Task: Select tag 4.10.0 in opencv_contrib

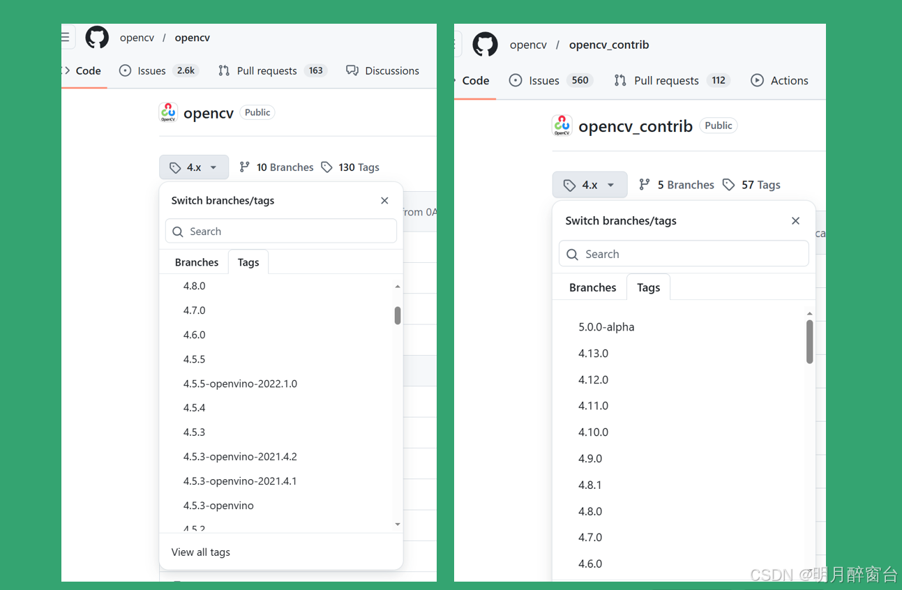Action: [594, 432]
